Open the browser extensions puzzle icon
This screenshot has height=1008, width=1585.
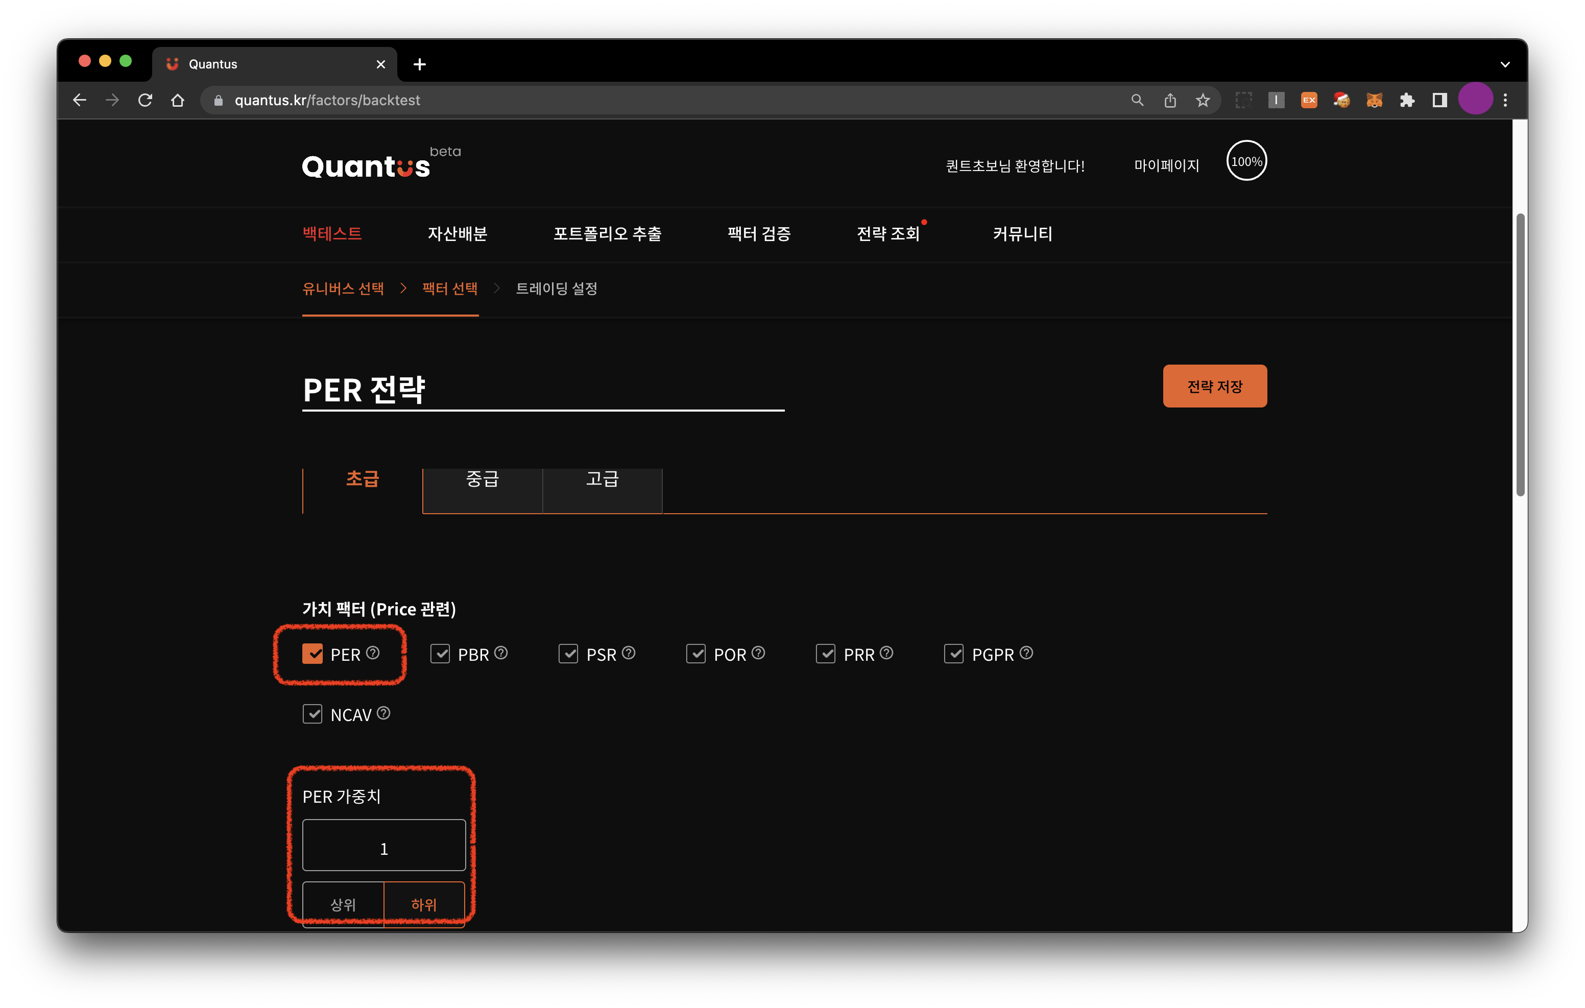[x=1407, y=100]
